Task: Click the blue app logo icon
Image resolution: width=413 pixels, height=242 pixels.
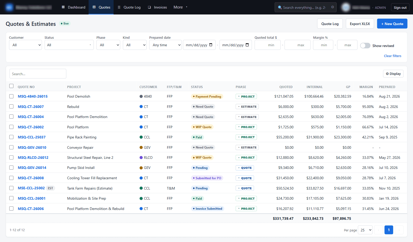Action: tap(9, 7)
